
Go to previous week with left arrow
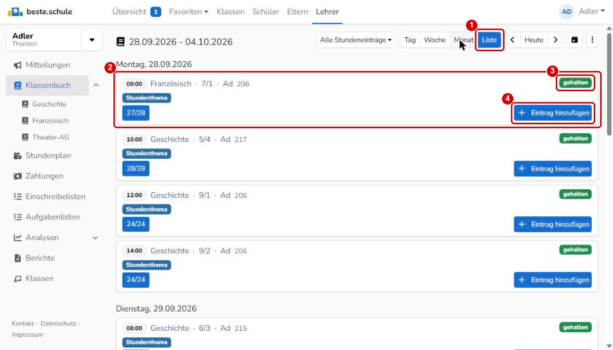512,40
